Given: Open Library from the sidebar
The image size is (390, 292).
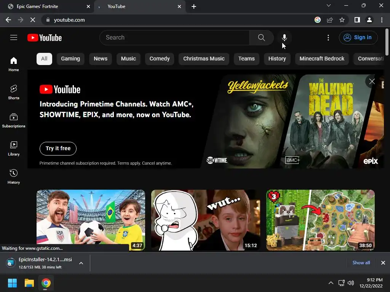Looking at the screenshot, I should pyautogui.click(x=14, y=148).
